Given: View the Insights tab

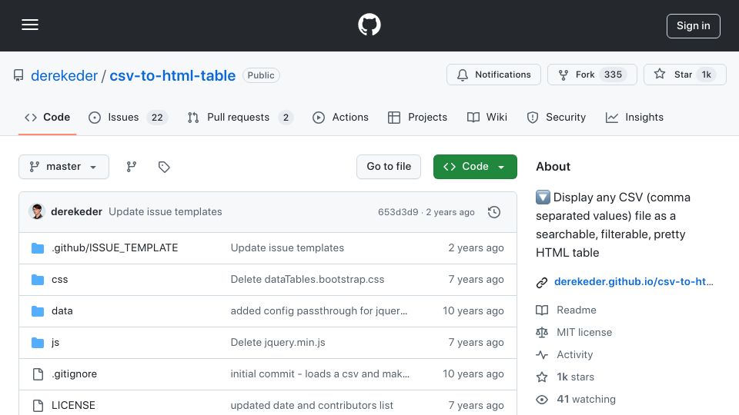Looking at the screenshot, I should point(635,117).
